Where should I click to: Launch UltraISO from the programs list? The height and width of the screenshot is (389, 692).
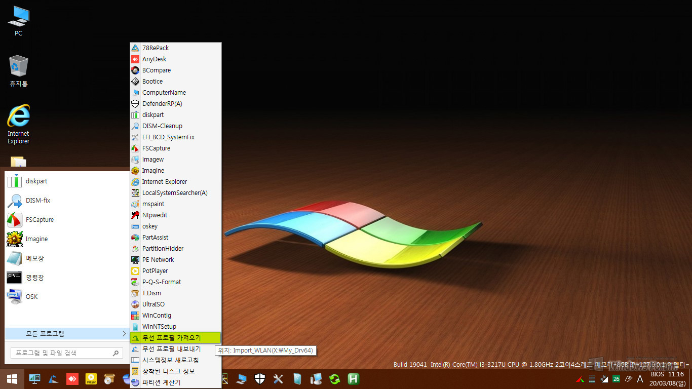[x=176, y=304]
